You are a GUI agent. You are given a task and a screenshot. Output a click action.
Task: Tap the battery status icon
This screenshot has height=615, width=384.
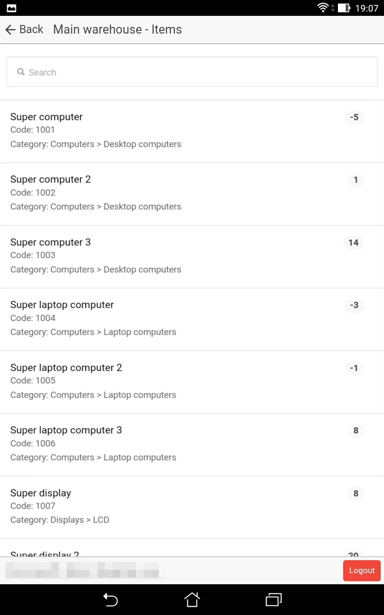[x=344, y=8]
